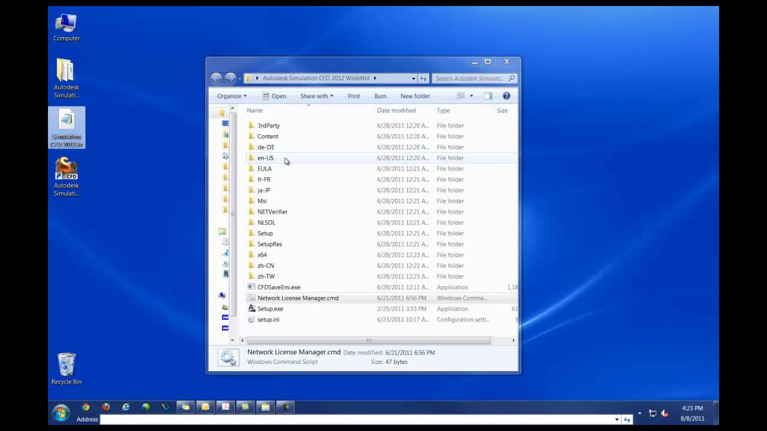
Task: Click the navigation pane scroll-down arrow
Action: [x=232, y=341]
